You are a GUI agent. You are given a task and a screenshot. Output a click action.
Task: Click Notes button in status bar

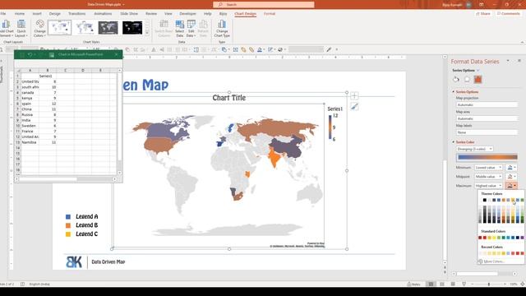click(x=413, y=284)
